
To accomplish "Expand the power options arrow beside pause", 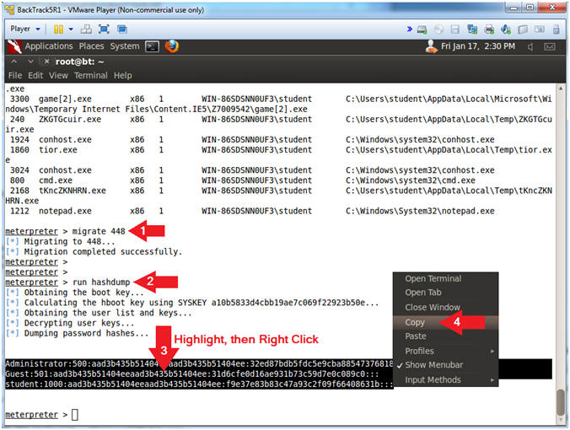I will pyautogui.click(x=71, y=29).
